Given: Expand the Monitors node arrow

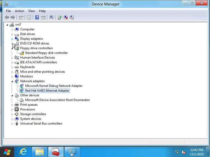Looking at the screenshot, I should pyautogui.click(x=12, y=77).
